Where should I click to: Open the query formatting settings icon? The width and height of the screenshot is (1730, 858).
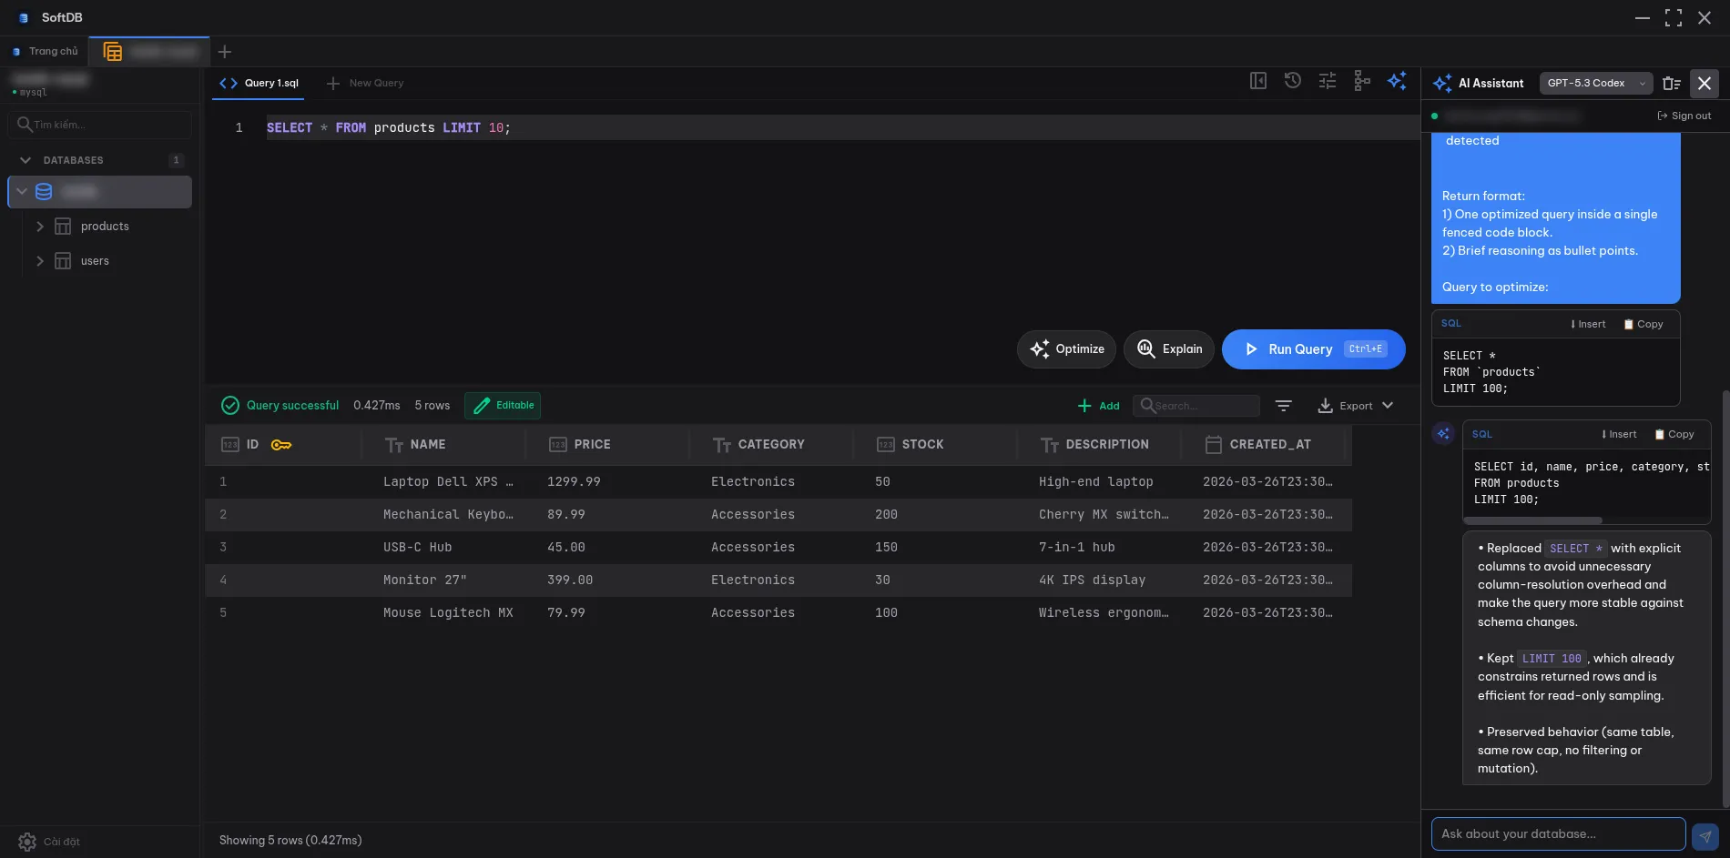coord(1327,81)
